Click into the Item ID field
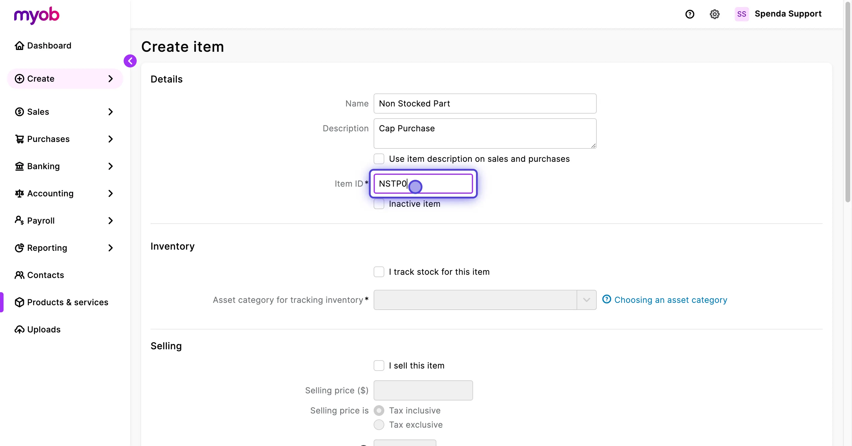 point(423,184)
